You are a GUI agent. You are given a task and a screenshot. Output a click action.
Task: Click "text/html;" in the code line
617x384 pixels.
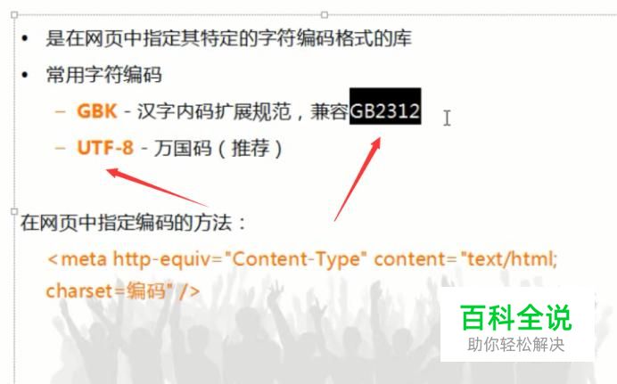[509, 259]
